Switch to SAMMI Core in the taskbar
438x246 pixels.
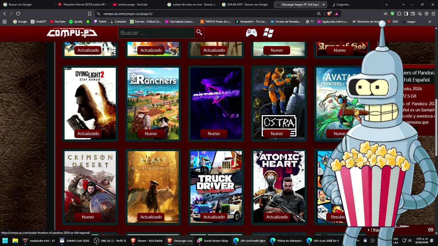pyautogui.click(x=75, y=241)
